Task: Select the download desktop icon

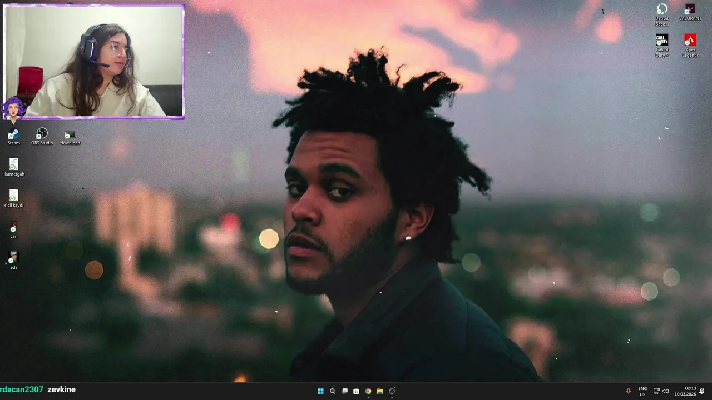Action: point(70,138)
